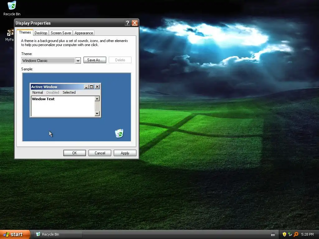Click the scroll down arrow in sample window
The height and width of the screenshot is (239, 319).
click(97, 113)
